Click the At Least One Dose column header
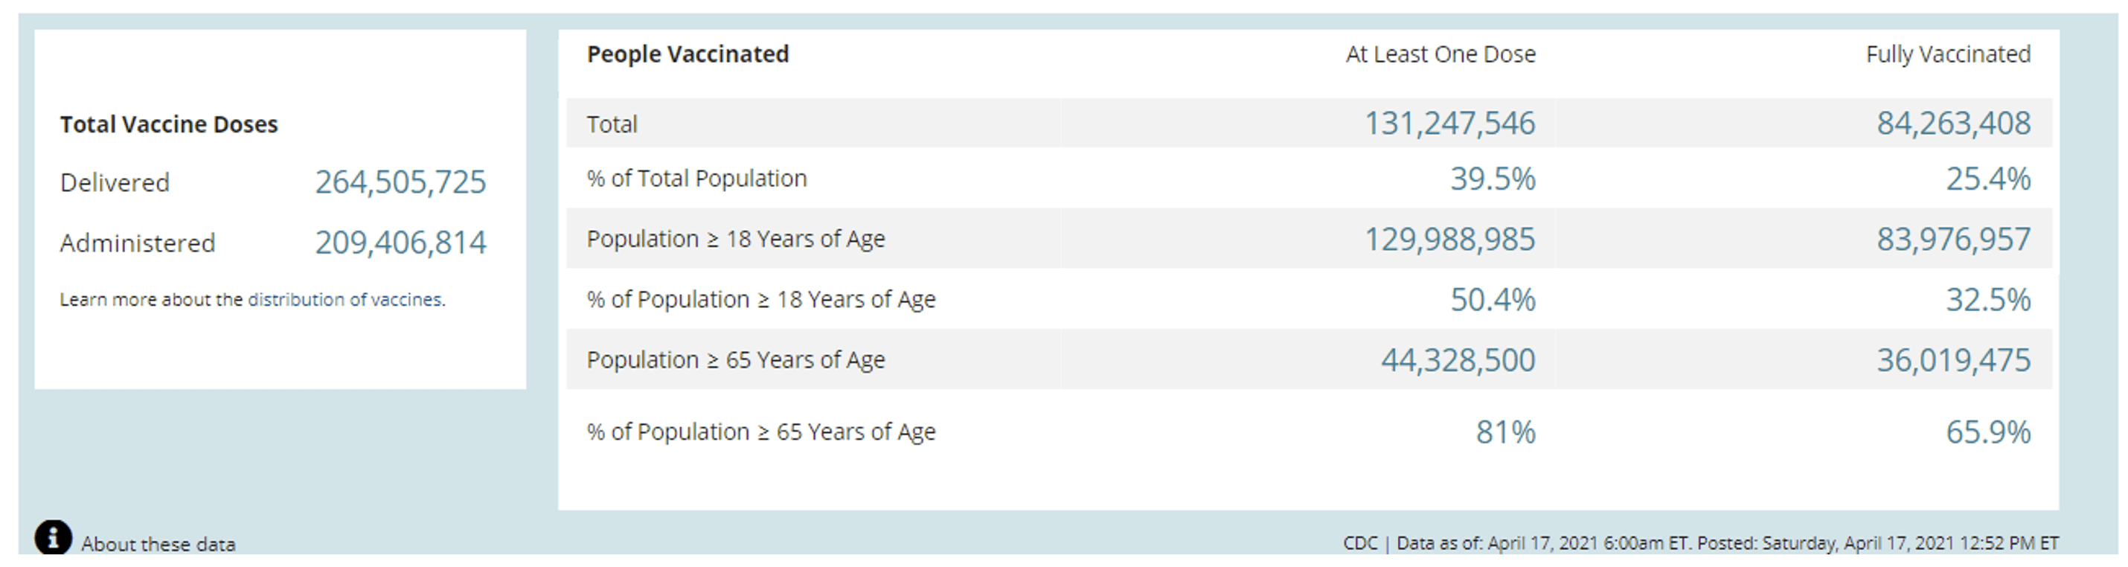The image size is (2128, 567). tap(1440, 54)
